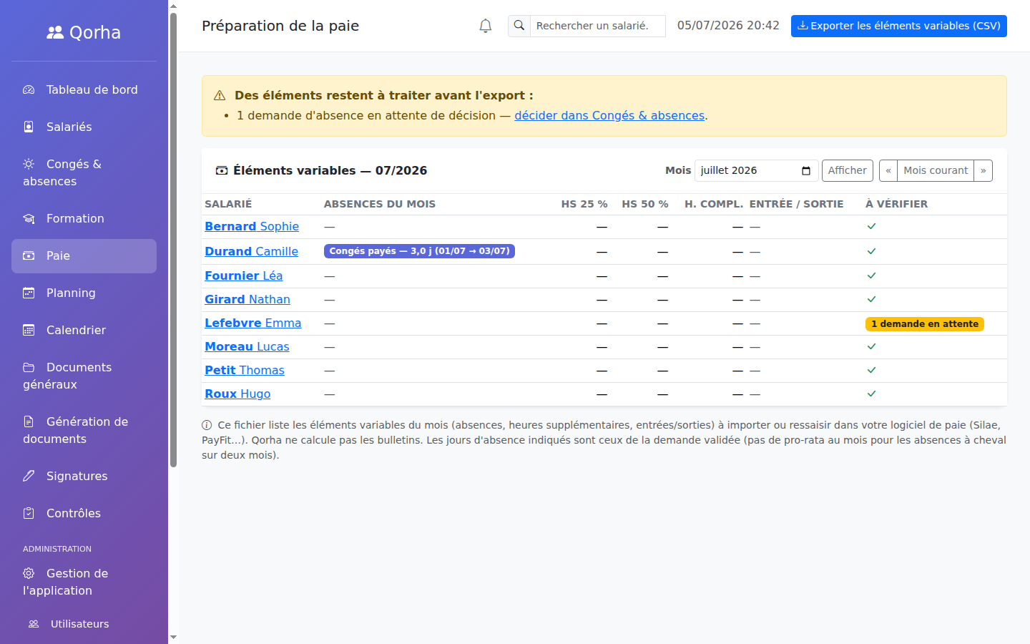
Task: Open the Salariés section
Action: pyautogui.click(x=84, y=127)
